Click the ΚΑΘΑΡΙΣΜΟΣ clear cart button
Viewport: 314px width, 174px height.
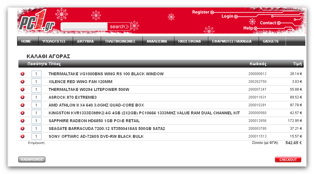click(x=32, y=160)
